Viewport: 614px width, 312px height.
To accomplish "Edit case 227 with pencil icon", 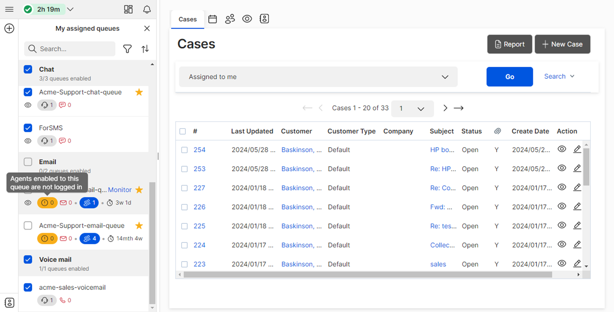I will tap(577, 187).
